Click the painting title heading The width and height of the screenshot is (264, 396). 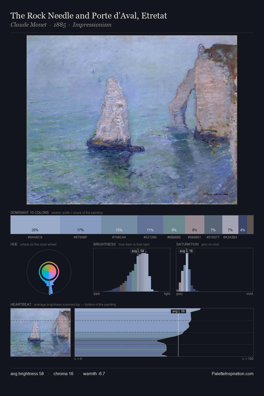pos(89,16)
